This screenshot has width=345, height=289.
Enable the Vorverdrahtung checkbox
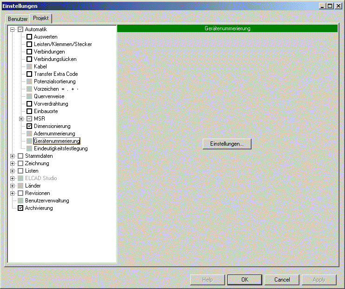[x=29, y=104]
